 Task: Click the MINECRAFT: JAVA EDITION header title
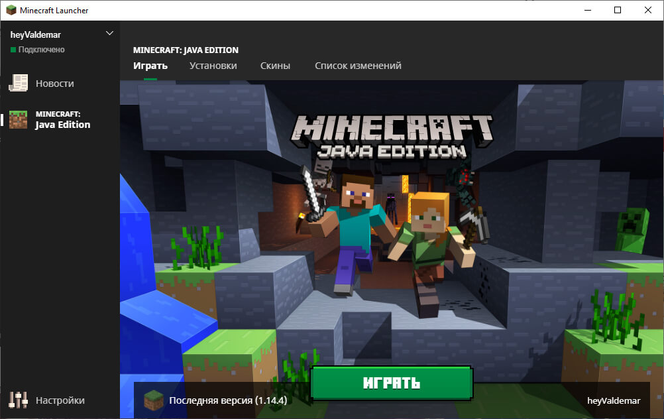coord(186,50)
